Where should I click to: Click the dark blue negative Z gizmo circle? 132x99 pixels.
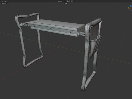pyautogui.click(x=131, y=11)
